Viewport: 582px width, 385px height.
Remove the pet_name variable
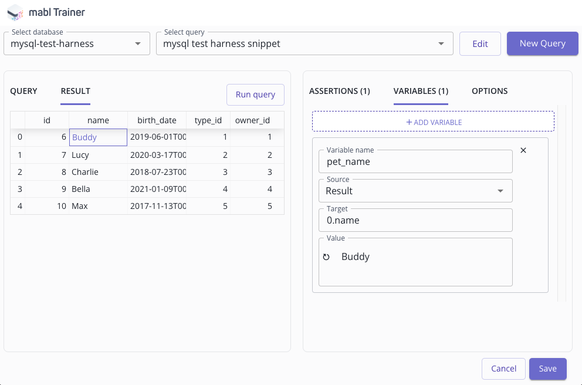point(523,150)
